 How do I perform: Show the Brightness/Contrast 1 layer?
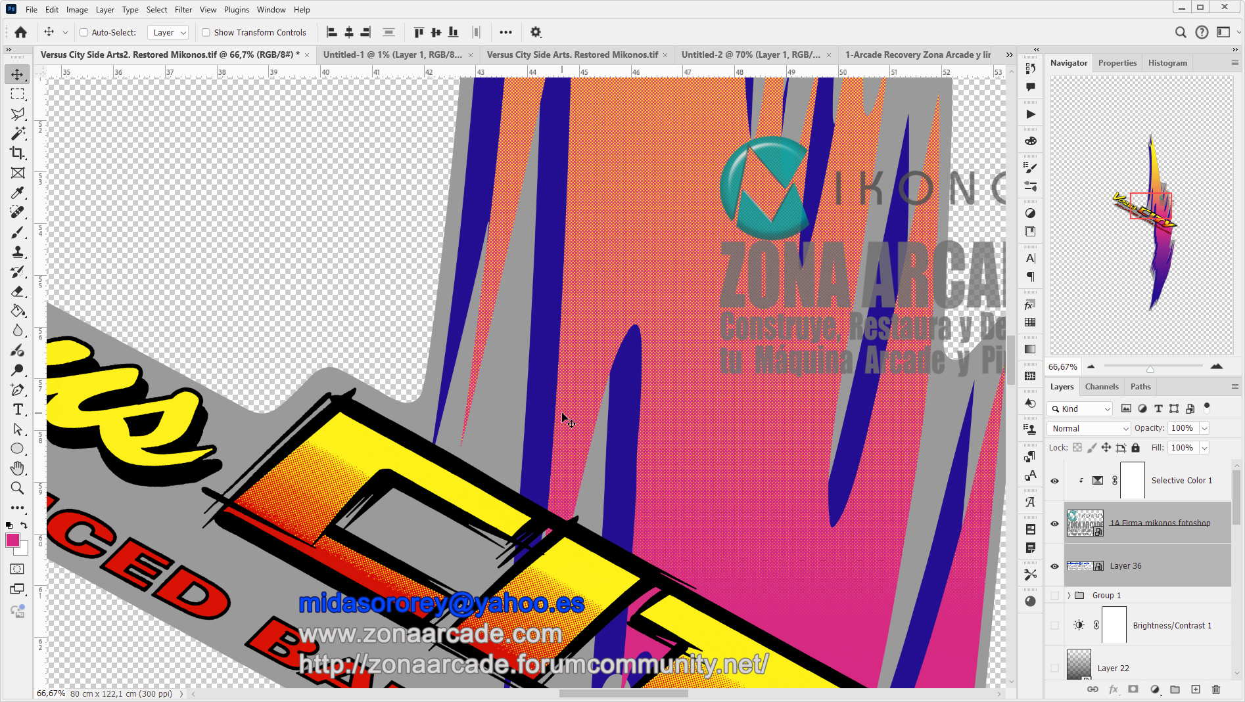point(1054,625)
